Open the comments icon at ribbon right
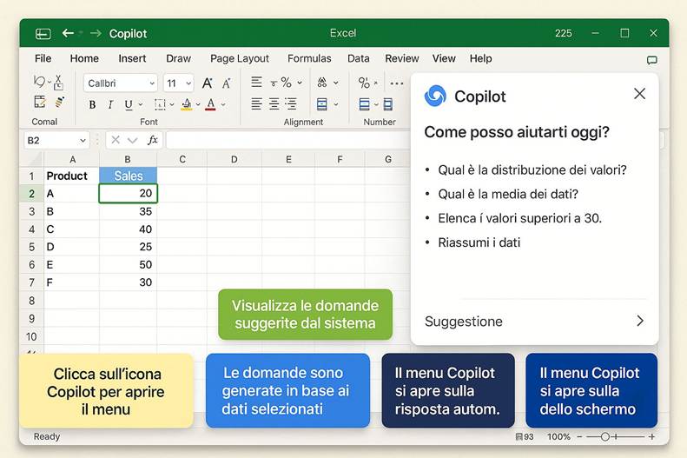Viewport: 687px width, 458px height. click(652, 60)
